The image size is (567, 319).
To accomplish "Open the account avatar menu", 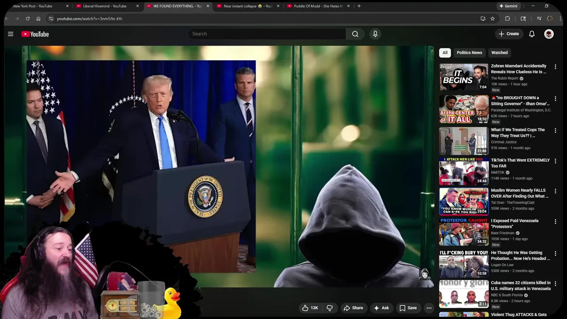I will click(x=549, y=34).
